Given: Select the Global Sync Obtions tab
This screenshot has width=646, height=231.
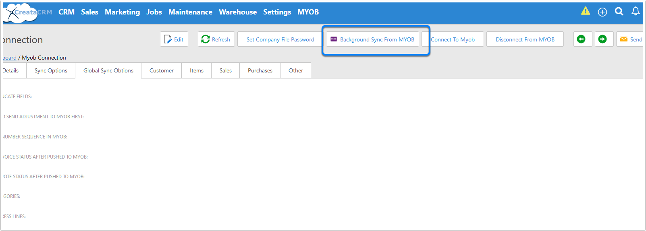Looking at the screenshot, I should pos(108,70).
